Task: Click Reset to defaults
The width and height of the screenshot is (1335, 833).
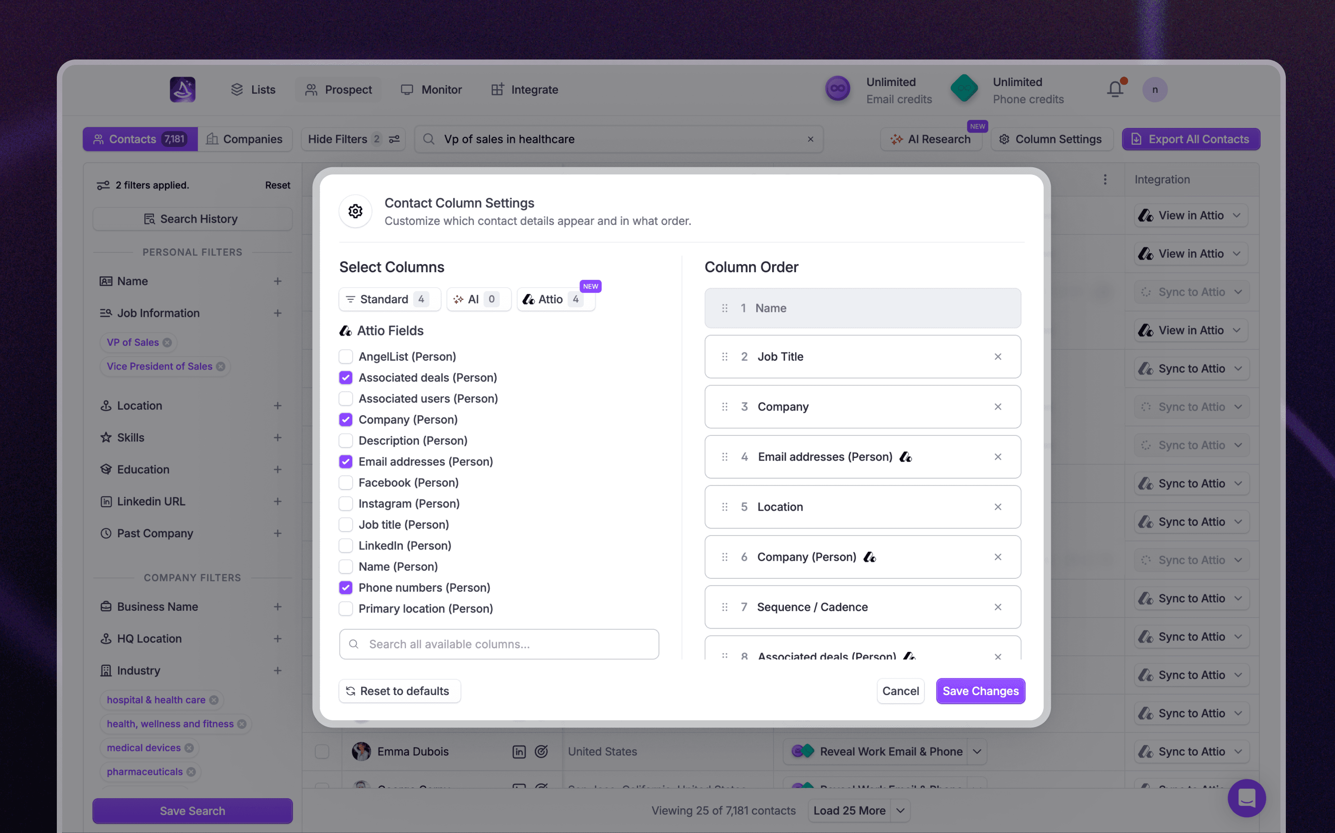Action: pos(400,691)
